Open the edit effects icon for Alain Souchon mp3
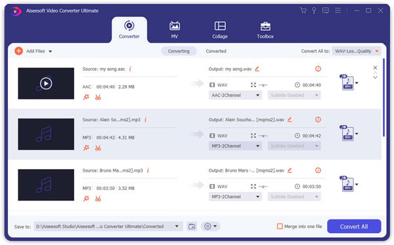This screenshot has height=245, width=394. (86, 148)
